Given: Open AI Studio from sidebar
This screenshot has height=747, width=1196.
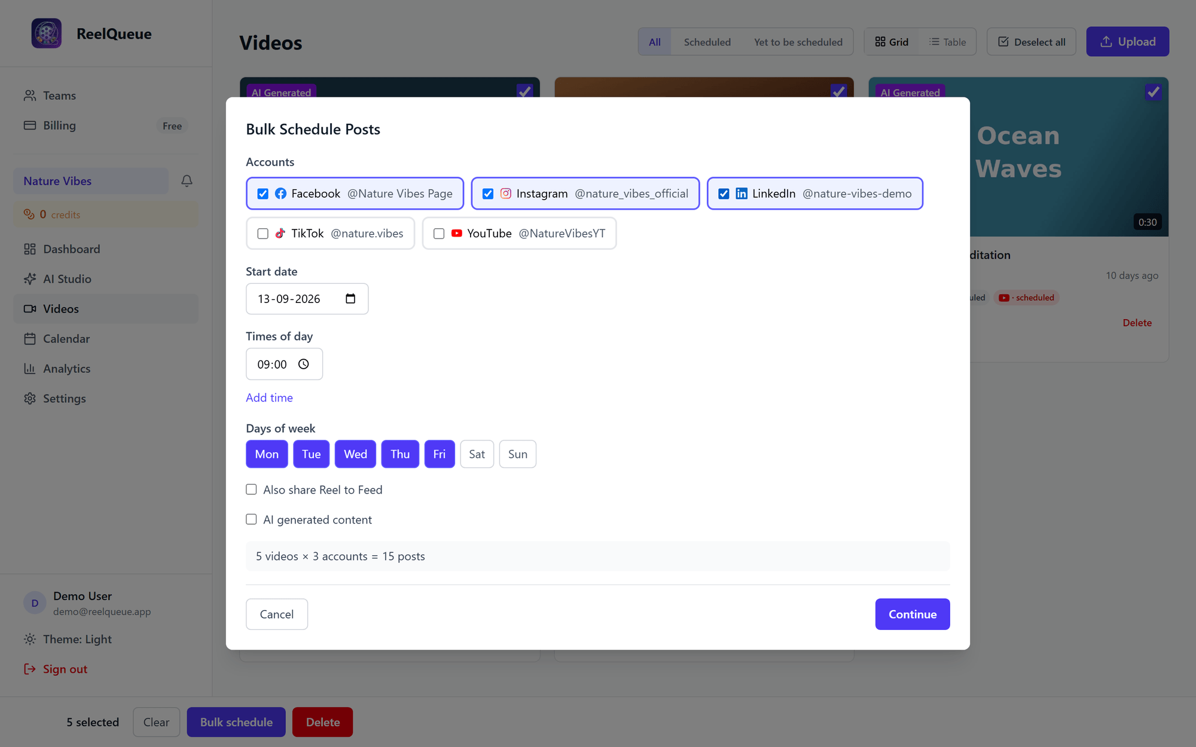Looking at the screenshot, I should (106, 279).
